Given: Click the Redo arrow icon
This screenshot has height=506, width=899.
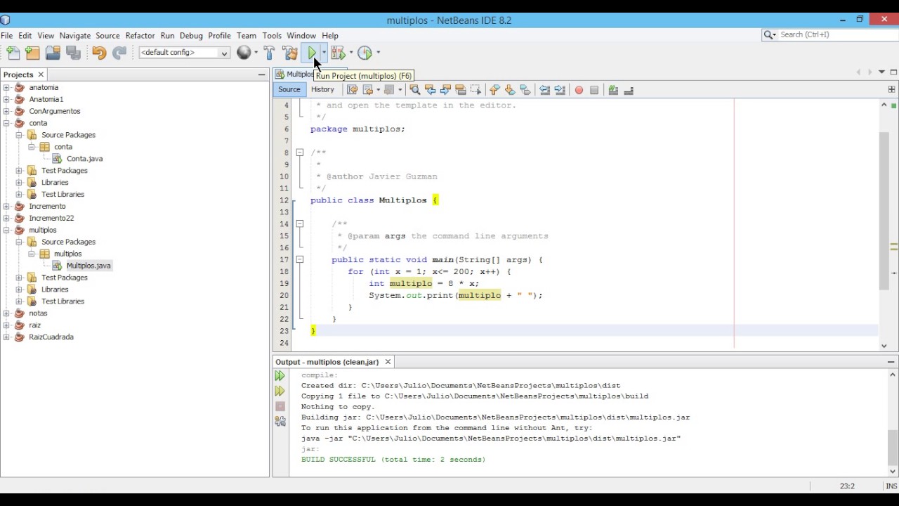Looking at the screenshot, I should [x=119, y=53].
